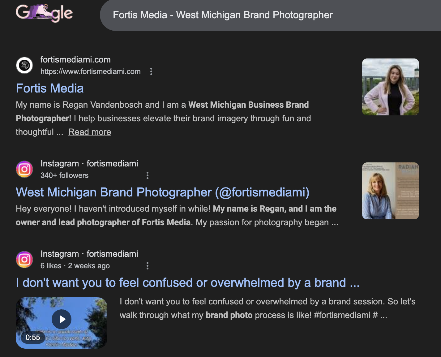Open the Fortis Media result title
The width and height of the screenshot is (441, 357).
click(x=50, y=88)
